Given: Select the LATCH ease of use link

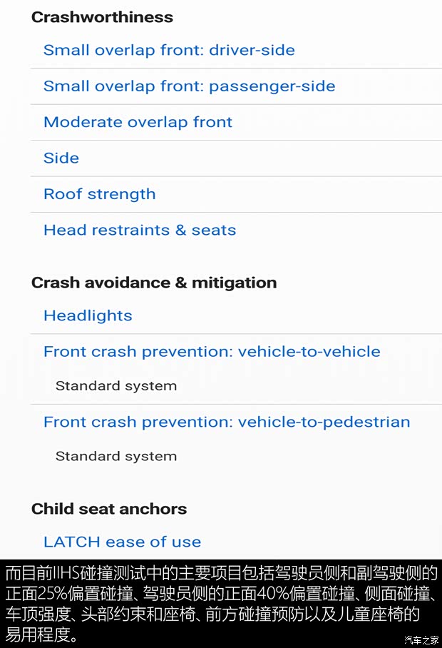Looking at the screenshot, I should click(x=122, y=542).
